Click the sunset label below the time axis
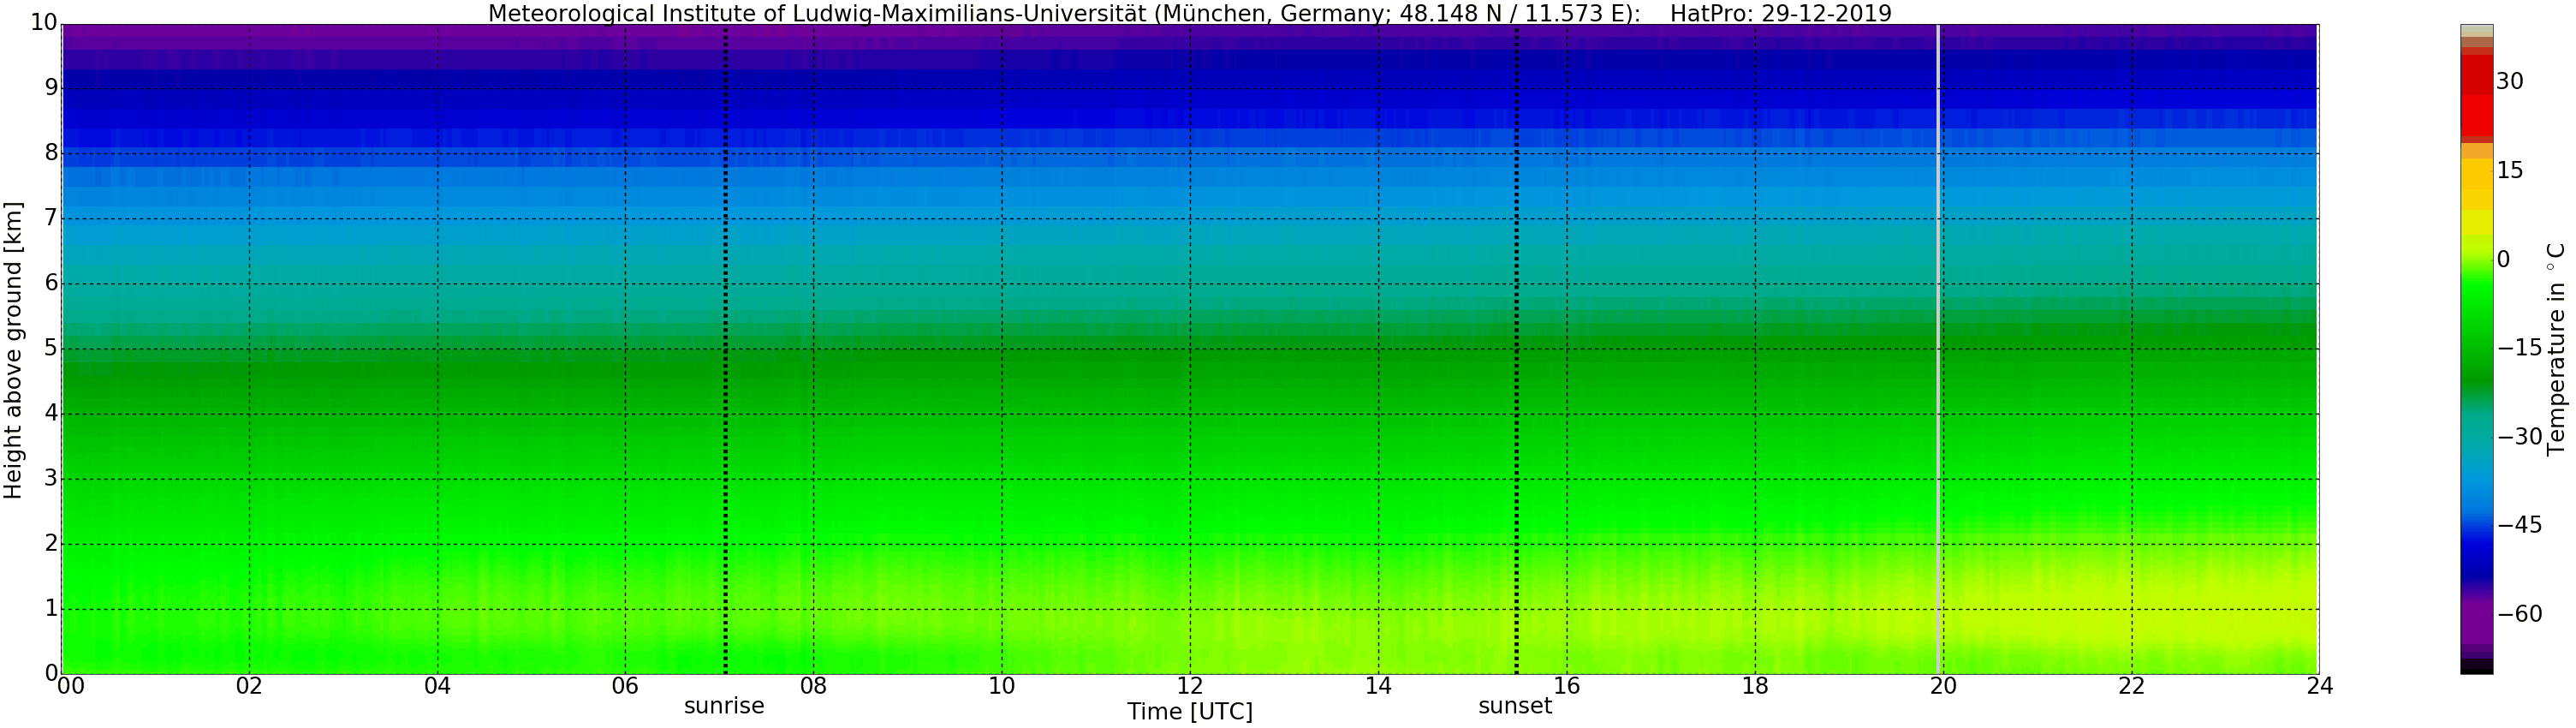Viewport: 2576px width, 728px height. (1515, 706)
